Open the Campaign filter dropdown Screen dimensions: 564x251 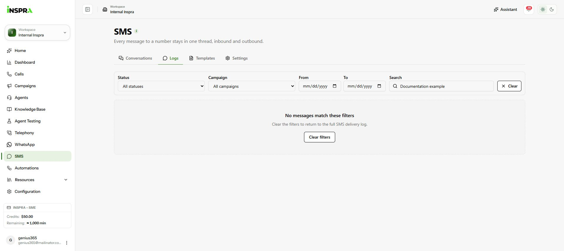pyautogui.click(x=252, y=86)
